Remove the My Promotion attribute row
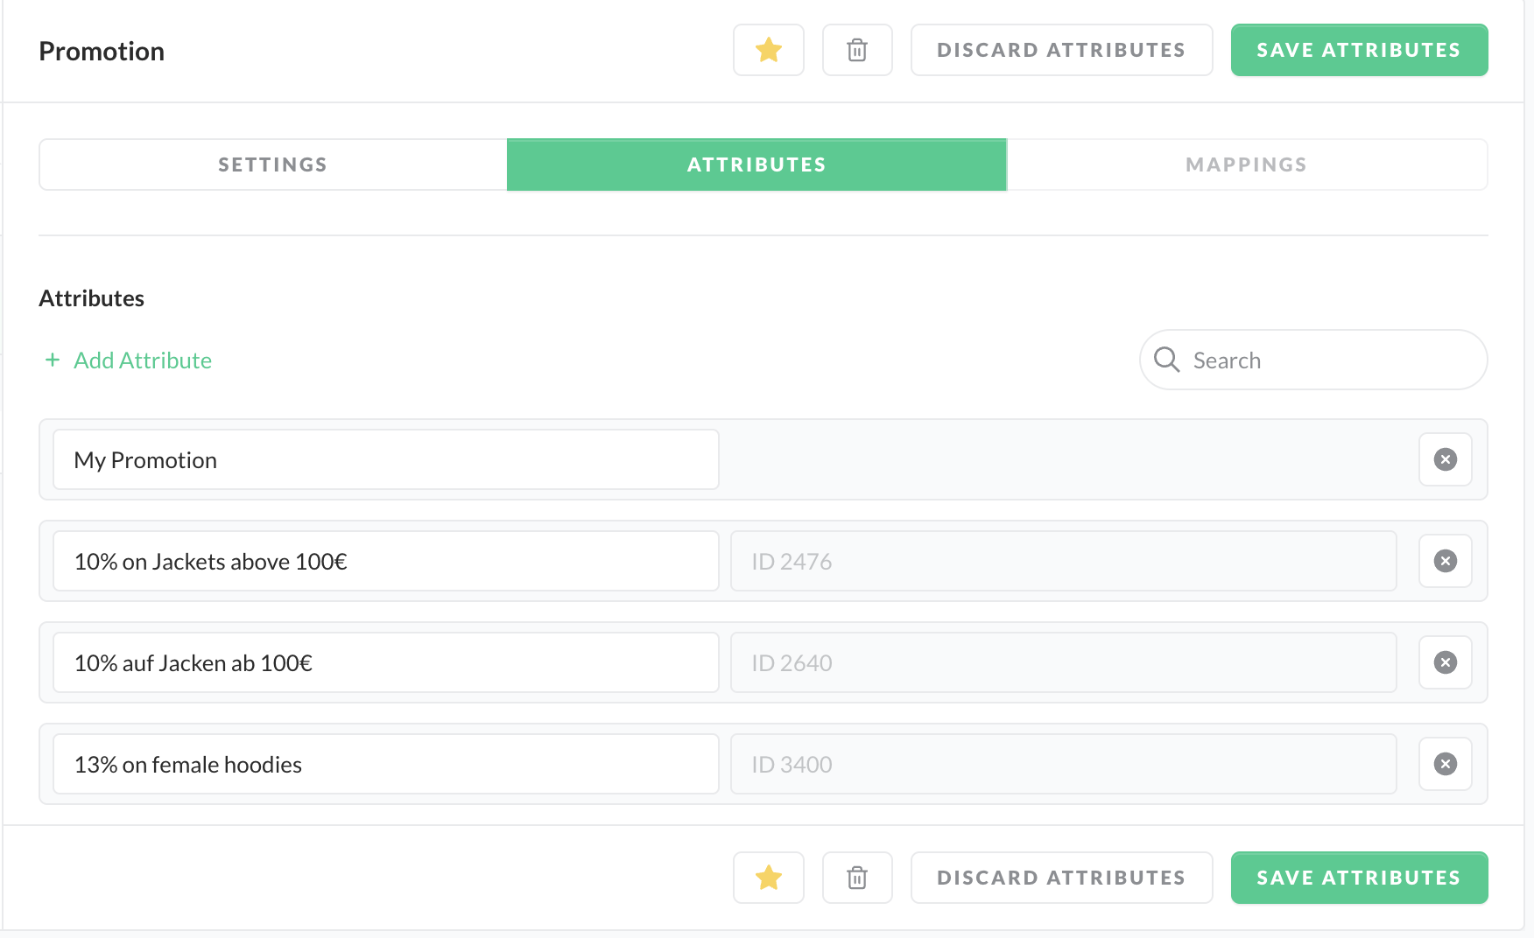This screenshot has height=938, width=1534. pyautogui.click(x=1445, y=459)
